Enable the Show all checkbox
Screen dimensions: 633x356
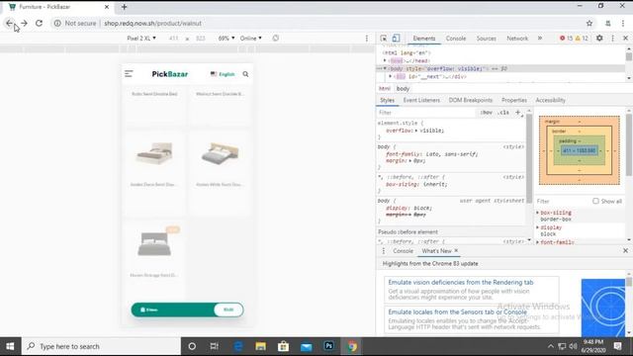coord(595,201)
